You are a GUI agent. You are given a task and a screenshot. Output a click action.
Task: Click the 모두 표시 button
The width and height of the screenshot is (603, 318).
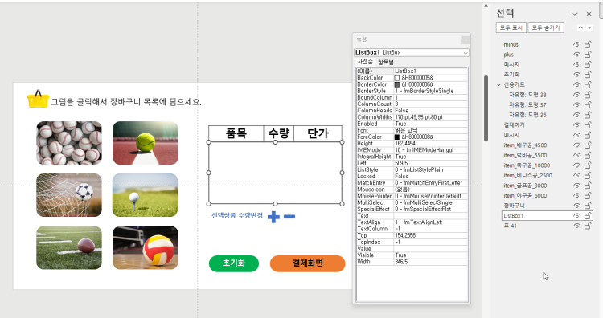511,27
